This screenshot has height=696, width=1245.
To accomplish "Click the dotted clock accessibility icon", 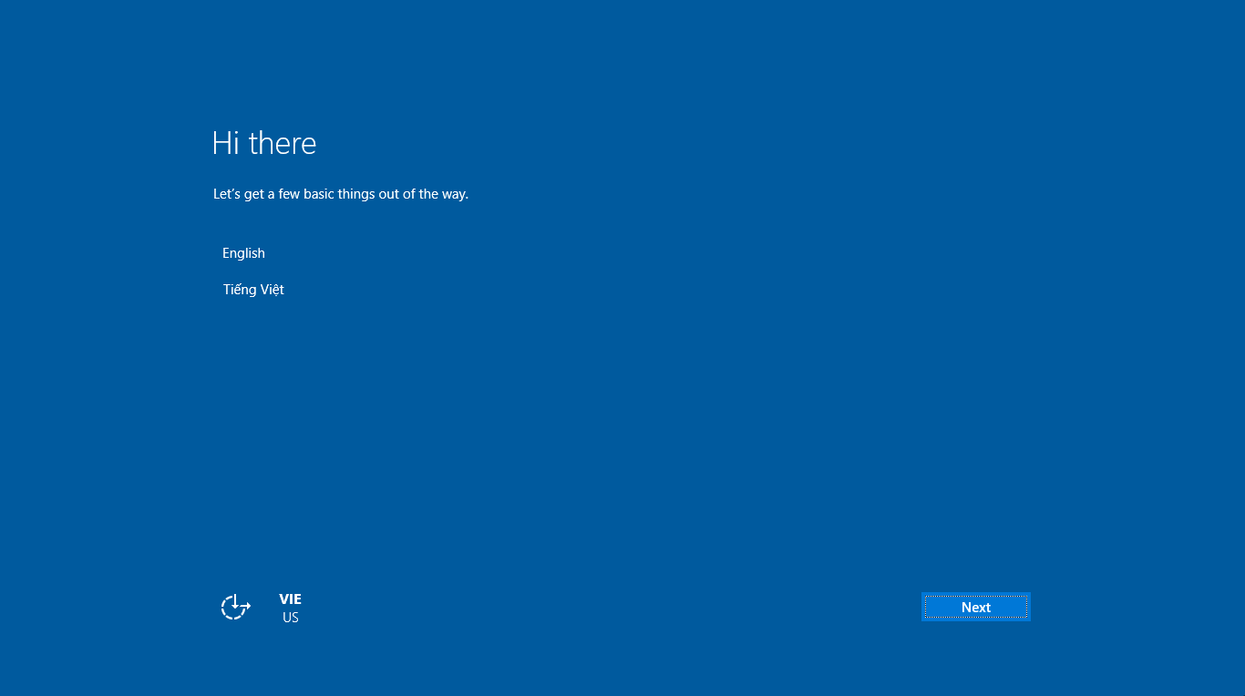I will coord(235,606).
